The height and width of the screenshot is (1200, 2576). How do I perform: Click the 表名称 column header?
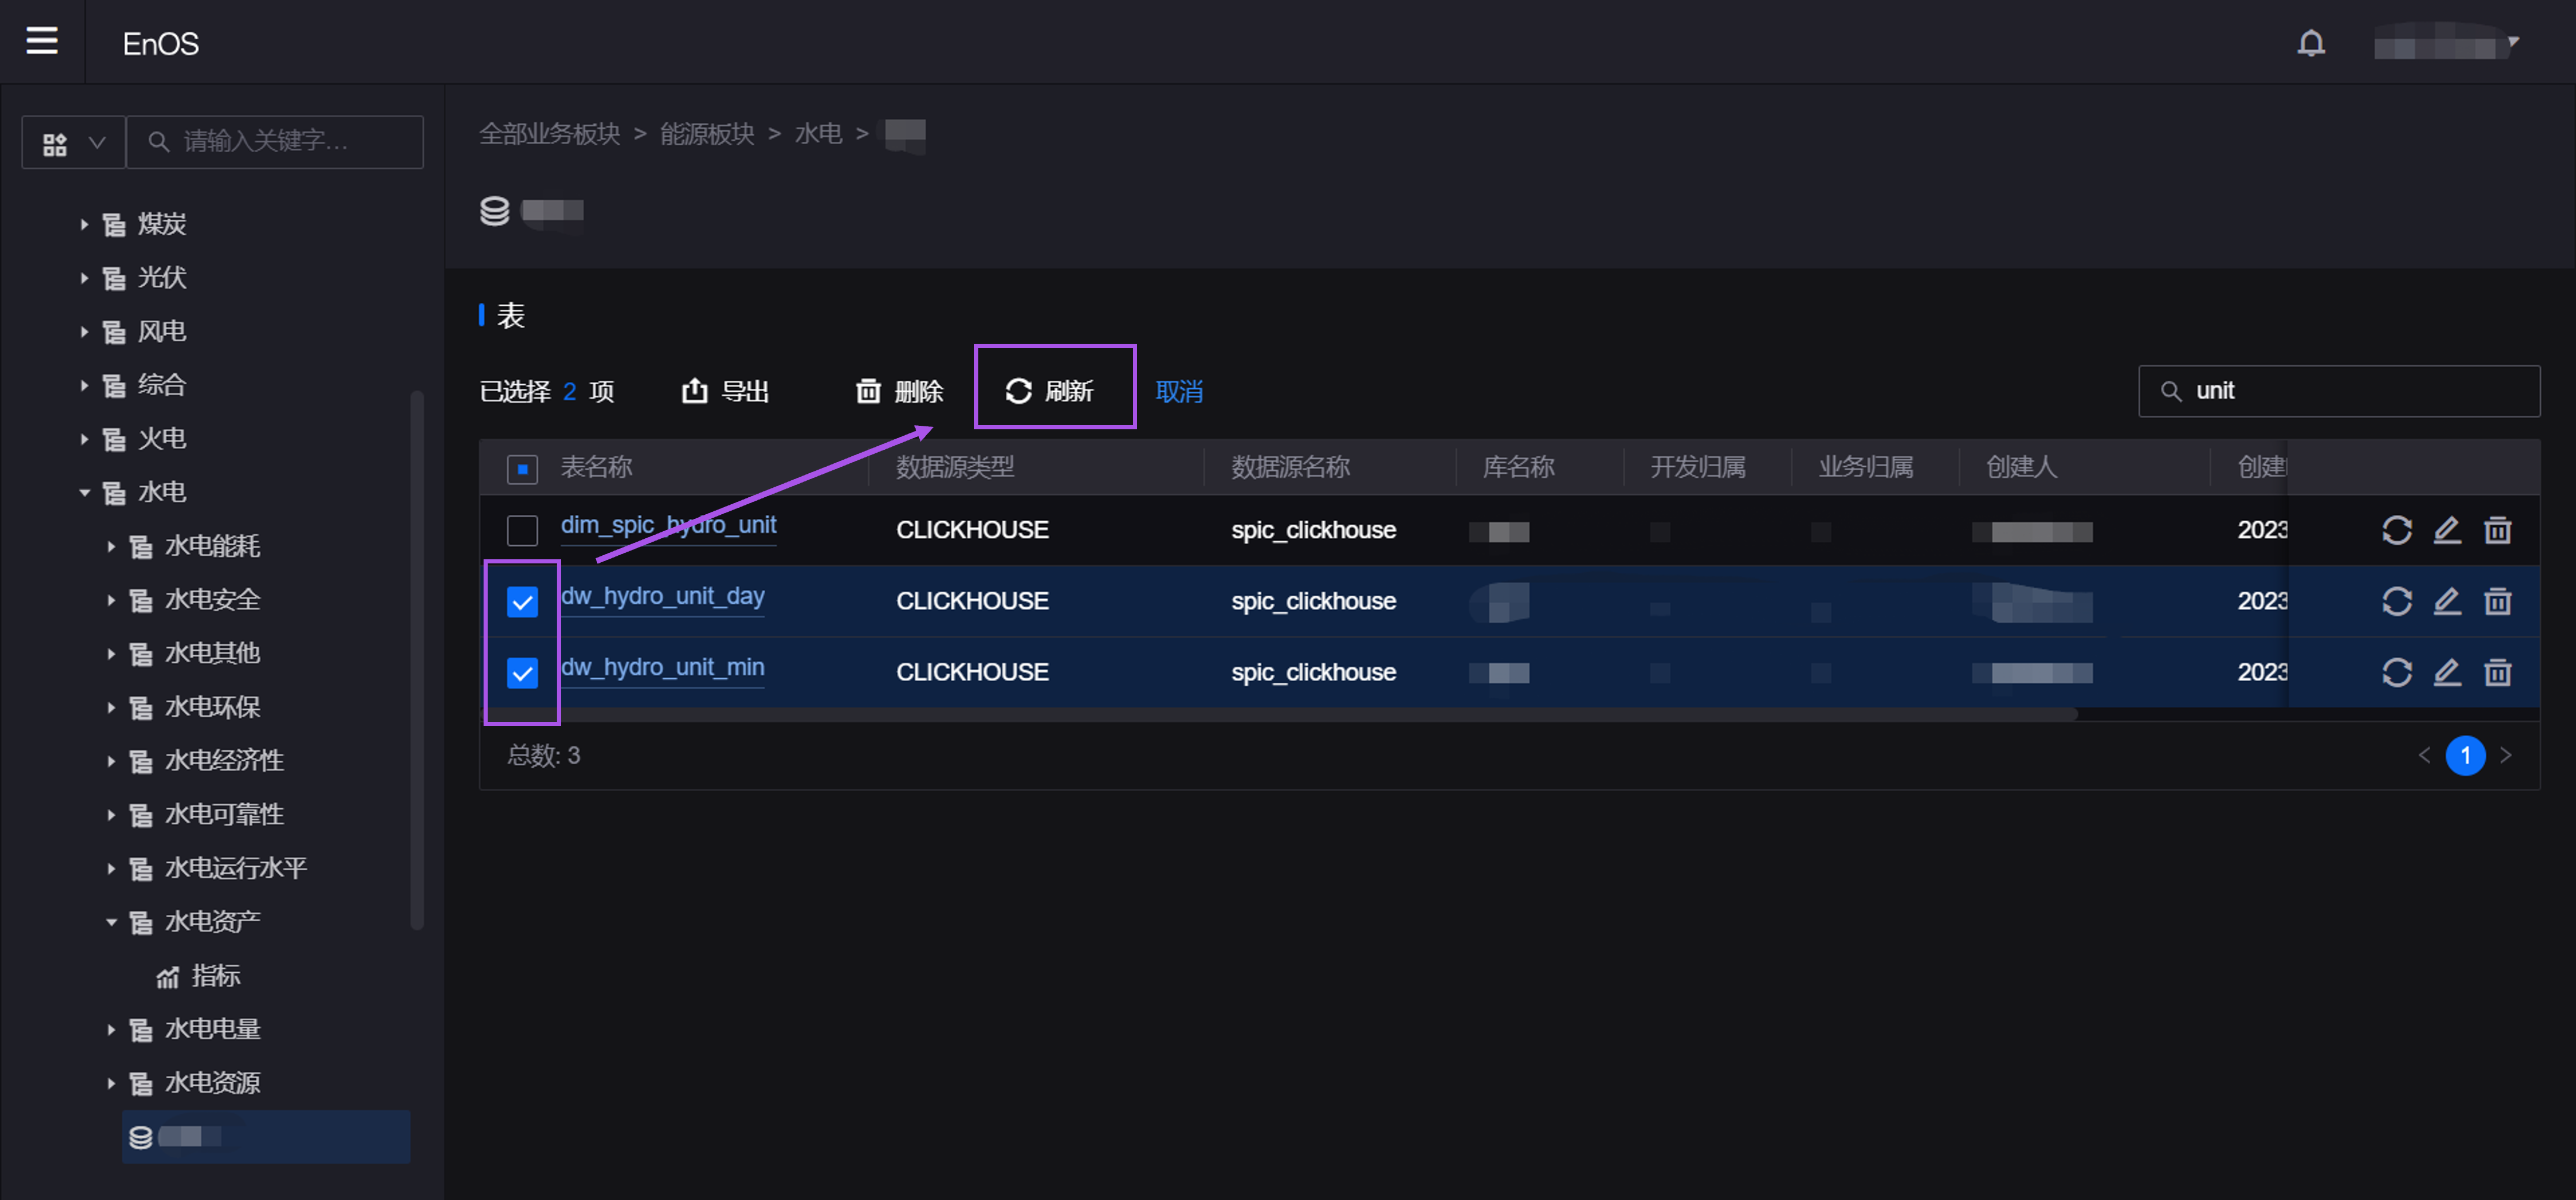[x=596, y=468]
